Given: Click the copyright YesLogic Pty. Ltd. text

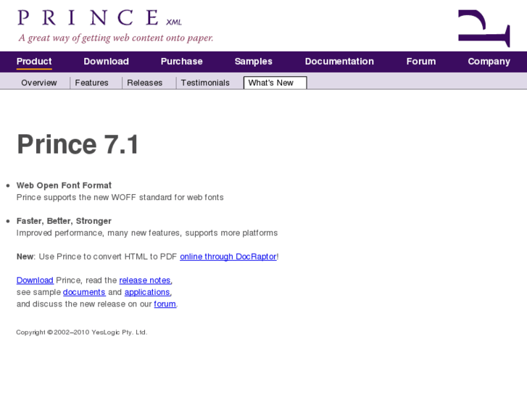Looking at the screenshot, I should click(82, 332).
